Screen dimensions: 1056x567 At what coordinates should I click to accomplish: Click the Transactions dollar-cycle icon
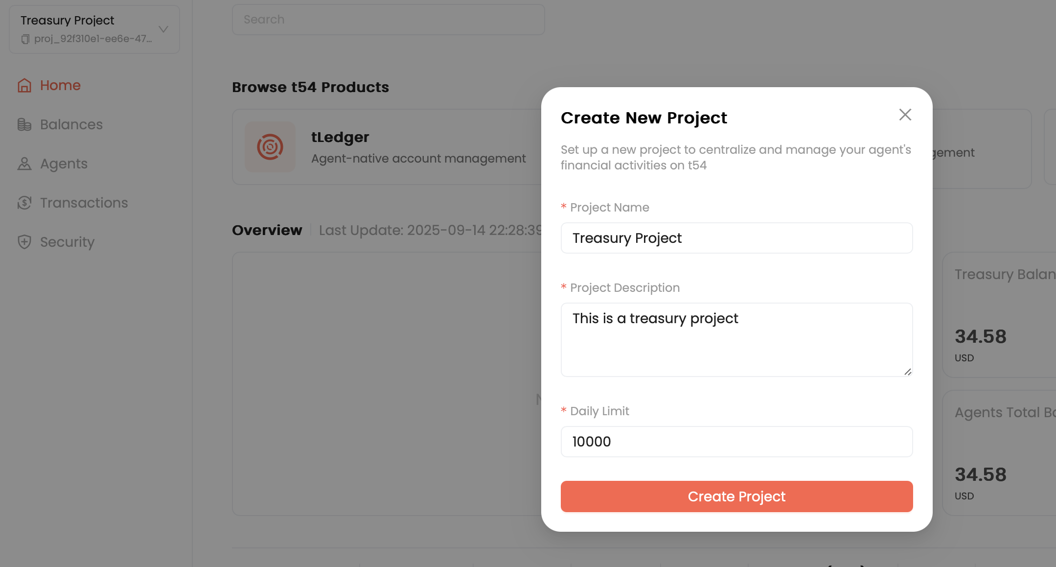pyautogui.click(x=24, y=203)
